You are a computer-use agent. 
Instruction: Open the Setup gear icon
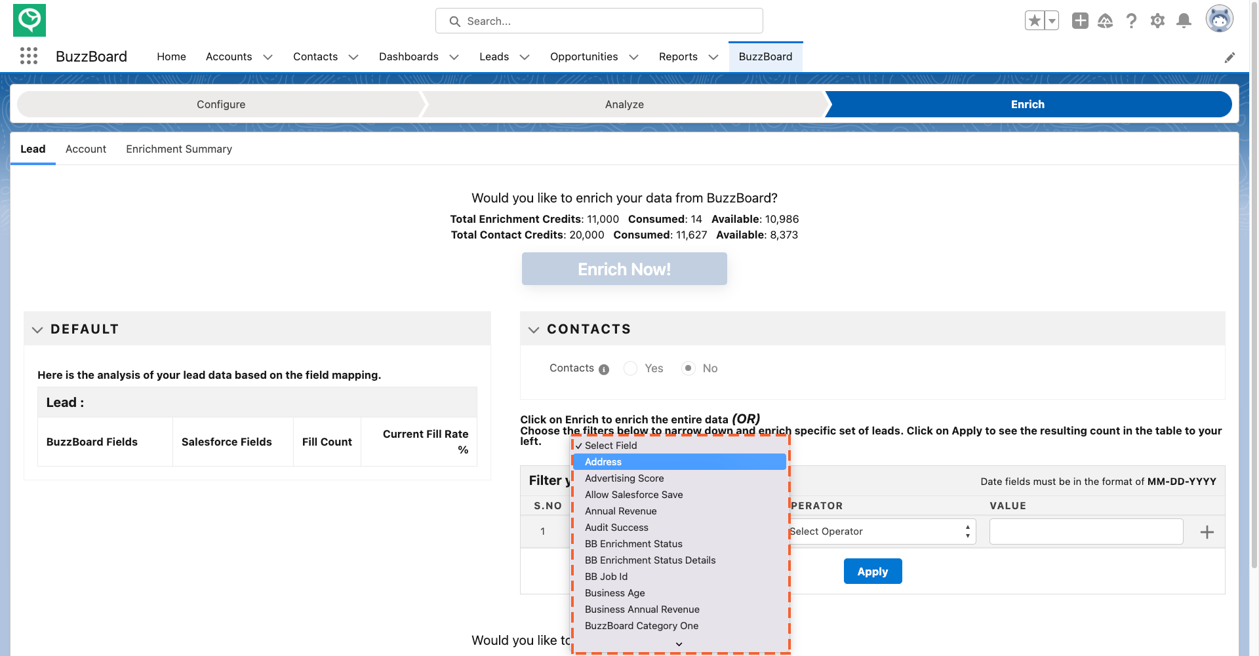pyautogui.click(x=1158, y=21)
